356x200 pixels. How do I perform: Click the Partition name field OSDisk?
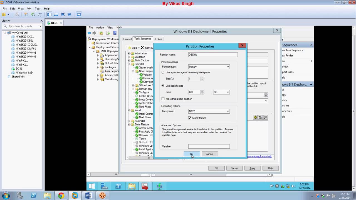[x=213, y=55]
